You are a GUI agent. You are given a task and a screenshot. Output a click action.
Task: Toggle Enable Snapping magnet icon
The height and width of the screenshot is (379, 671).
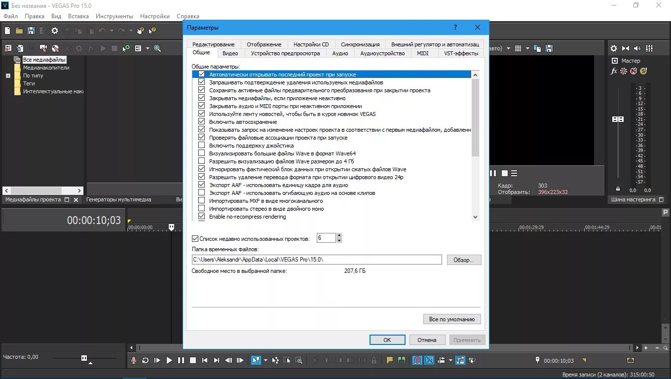click(x=417, y=360)
